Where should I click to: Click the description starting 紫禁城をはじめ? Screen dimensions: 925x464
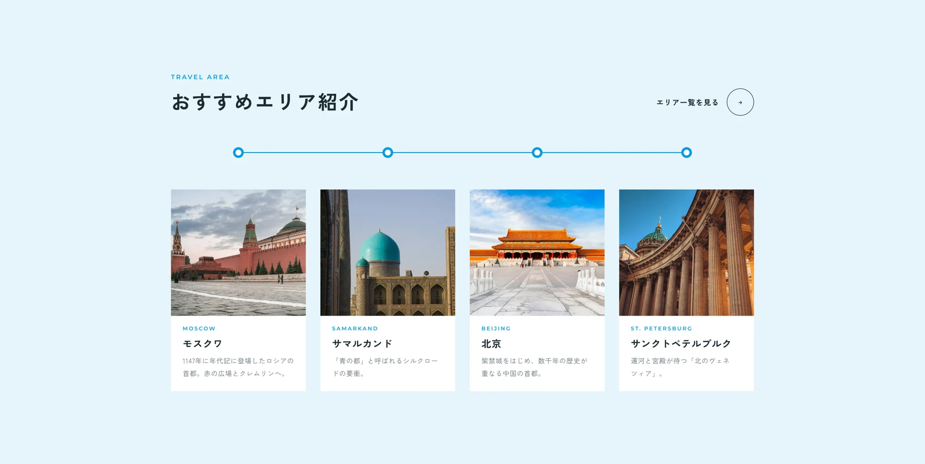(534, 367)
